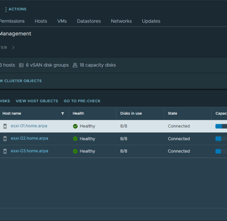Click Healthy text in esxi-02 row
227x221 pixels.
(x=87, y=139)
